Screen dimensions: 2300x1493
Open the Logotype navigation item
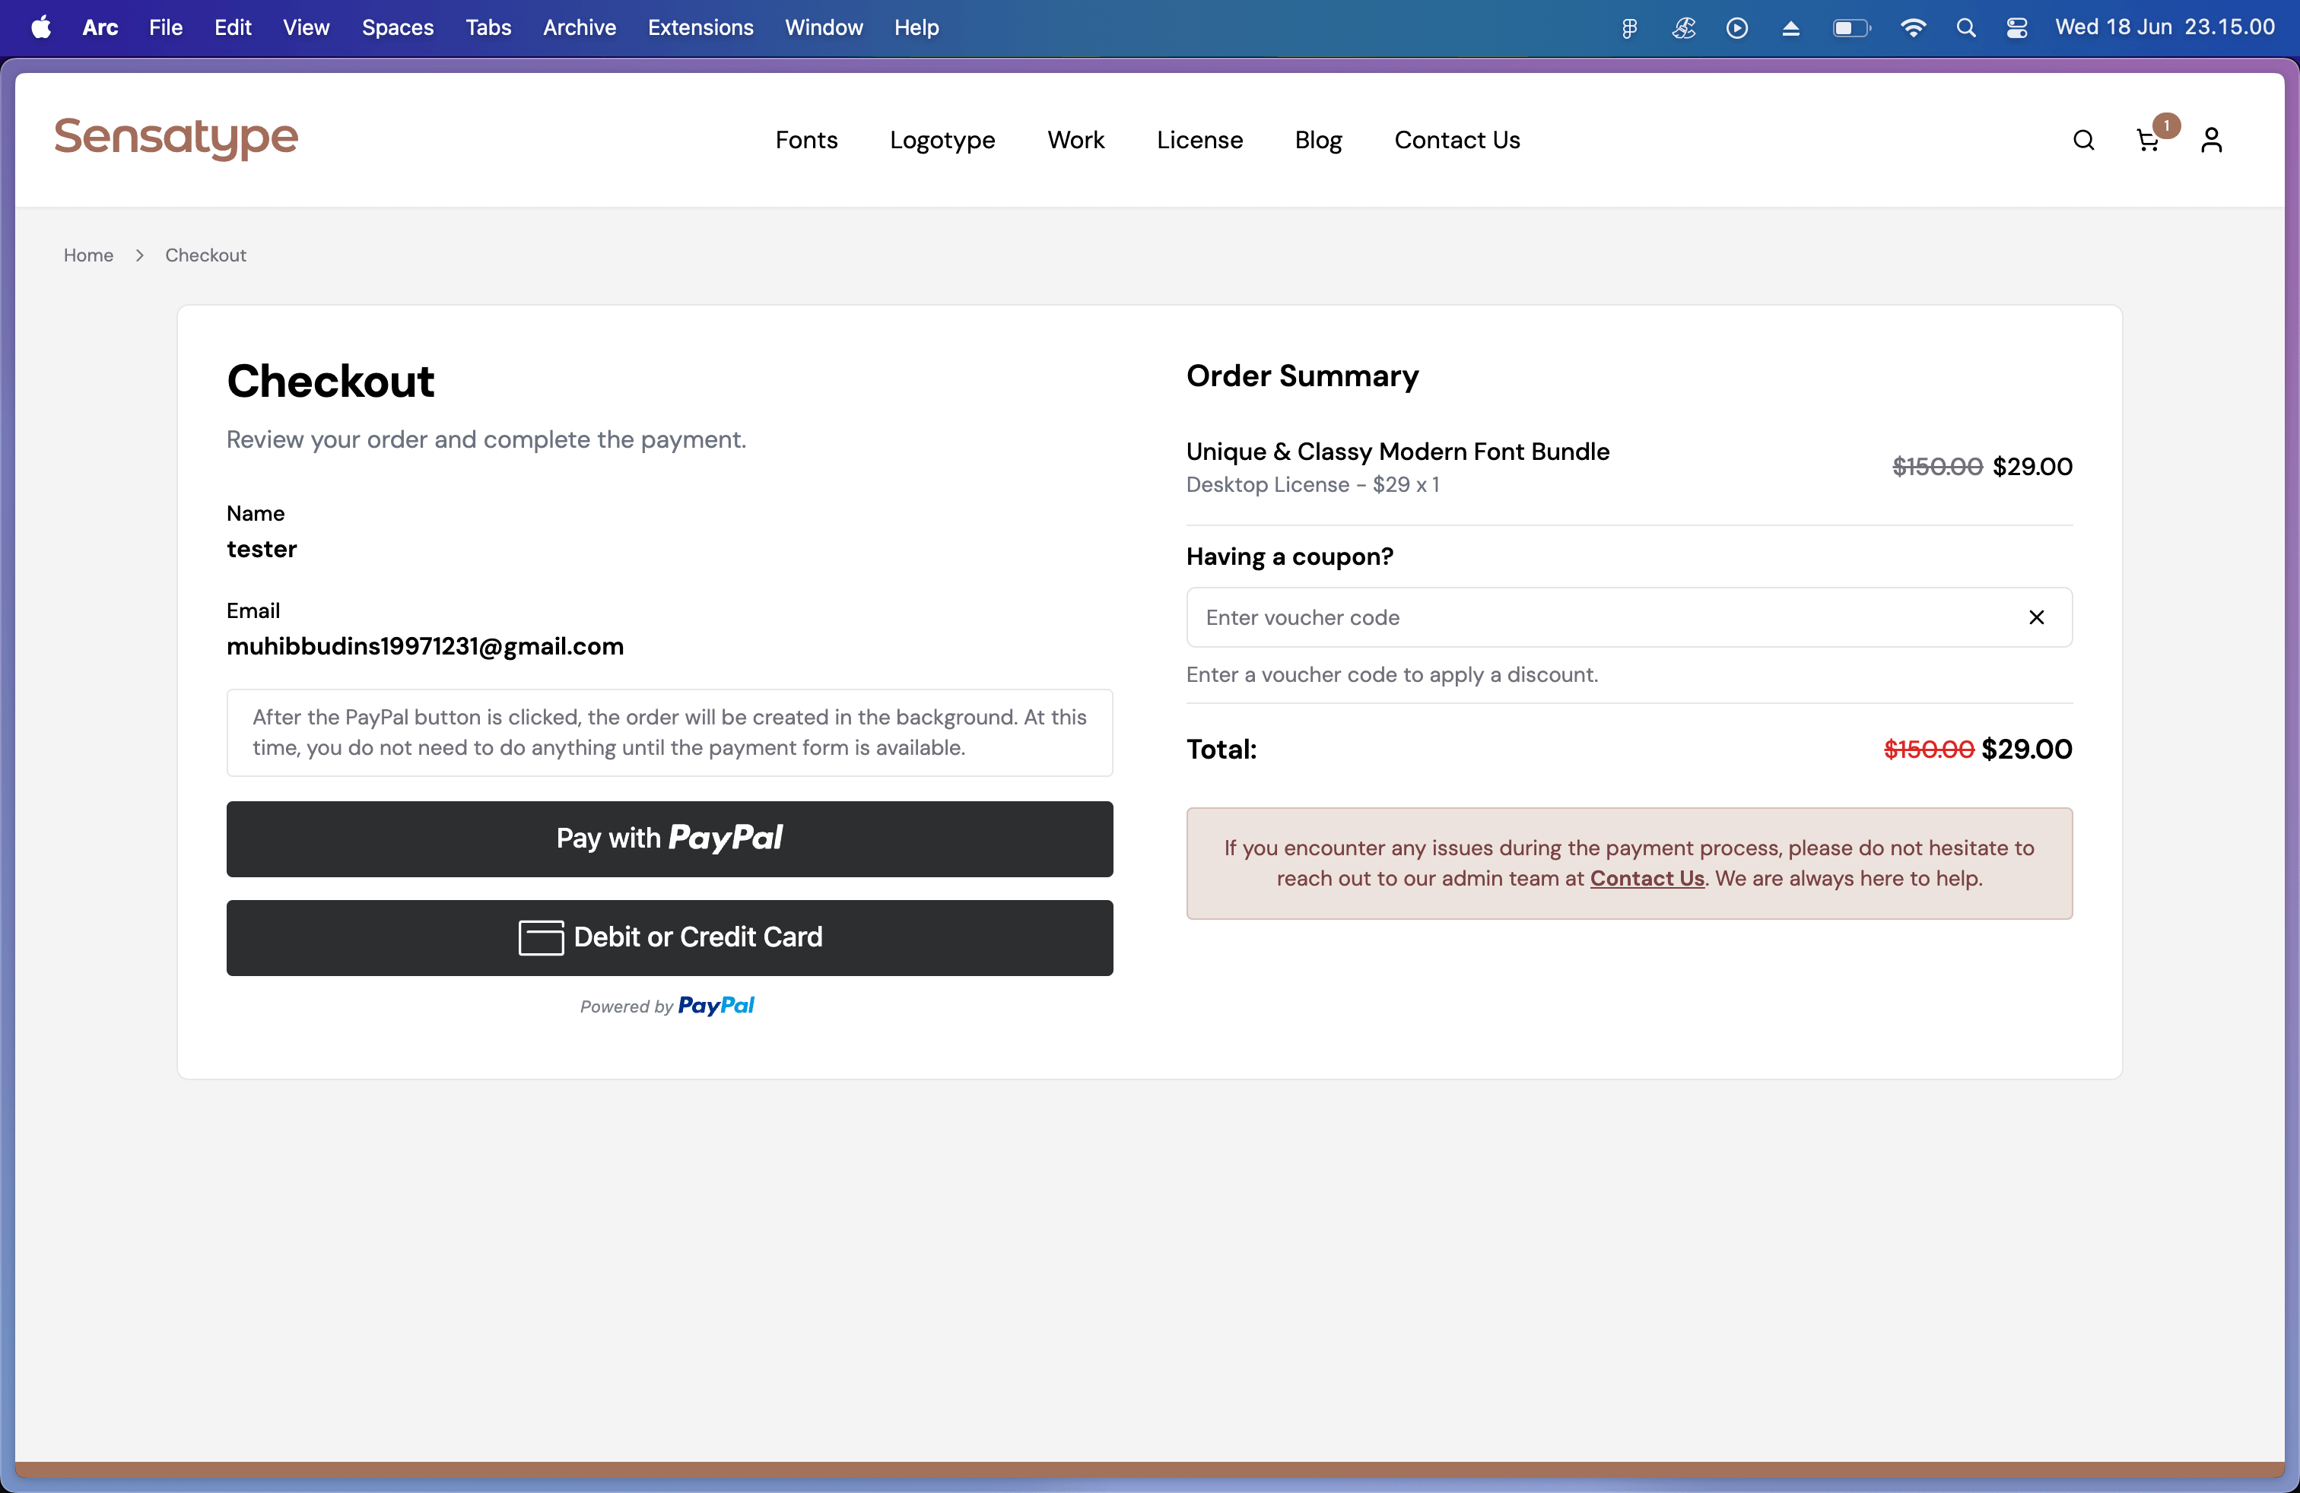(942, 141)
